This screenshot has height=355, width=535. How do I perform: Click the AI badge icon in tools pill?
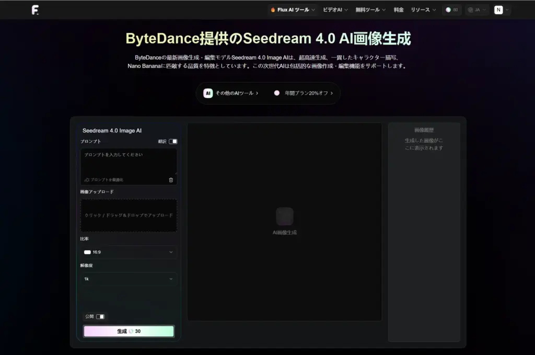pos(208,93)
